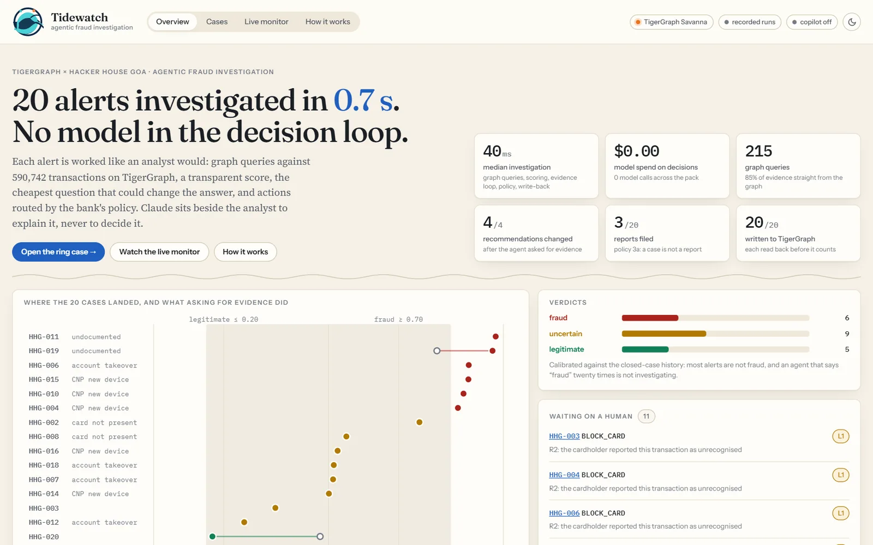
Task: Click the HHG-006 account takeover row label
Action: (x=83, y=365)
